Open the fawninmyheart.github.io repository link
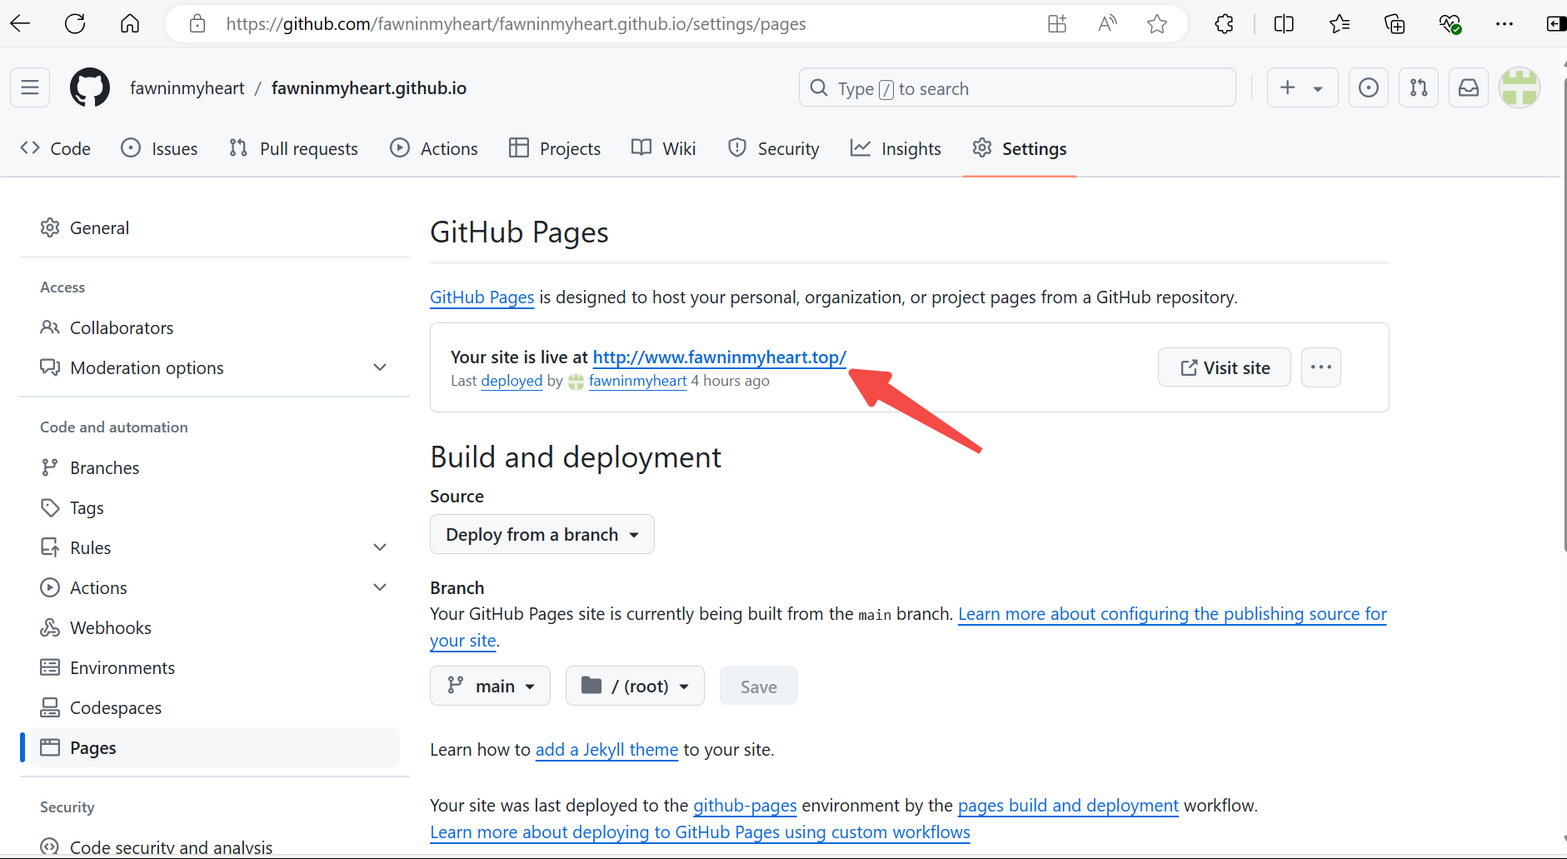Image resolution: width=1567 pixels, height=859 pixels. click(368, 88)
